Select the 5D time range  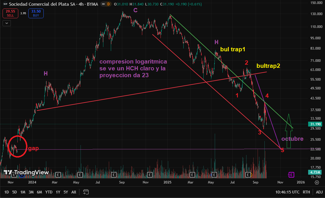[x=15, y=192]
